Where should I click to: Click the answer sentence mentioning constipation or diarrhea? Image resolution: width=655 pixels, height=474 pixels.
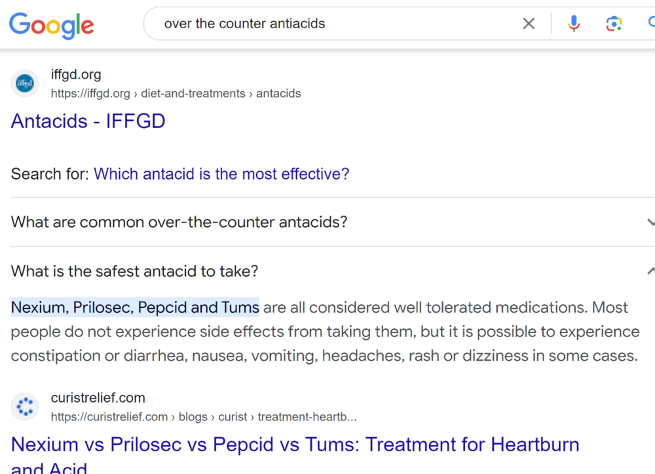point(324,356)
